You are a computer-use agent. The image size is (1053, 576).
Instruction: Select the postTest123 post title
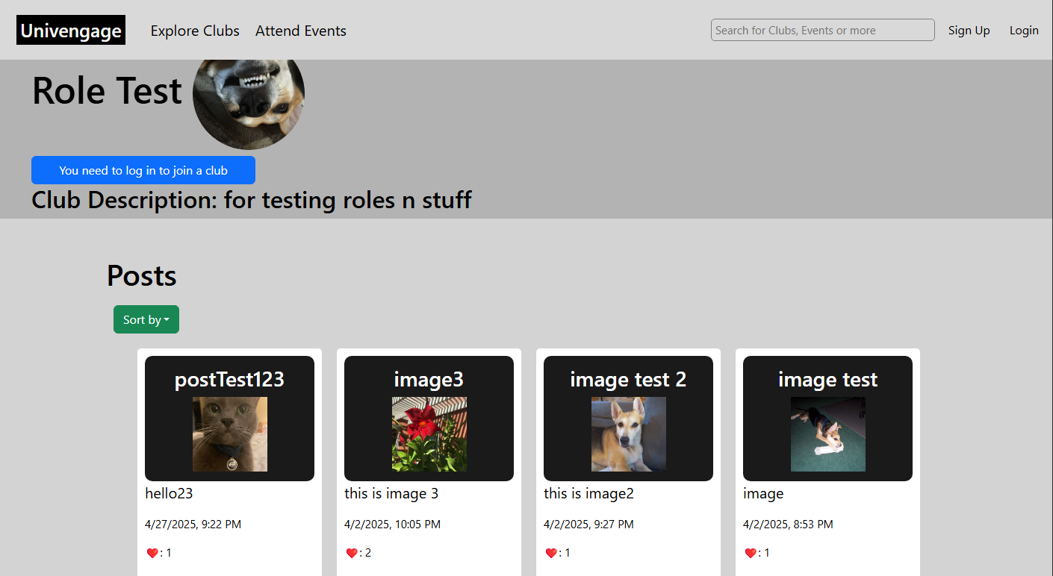tap(230, 380)
